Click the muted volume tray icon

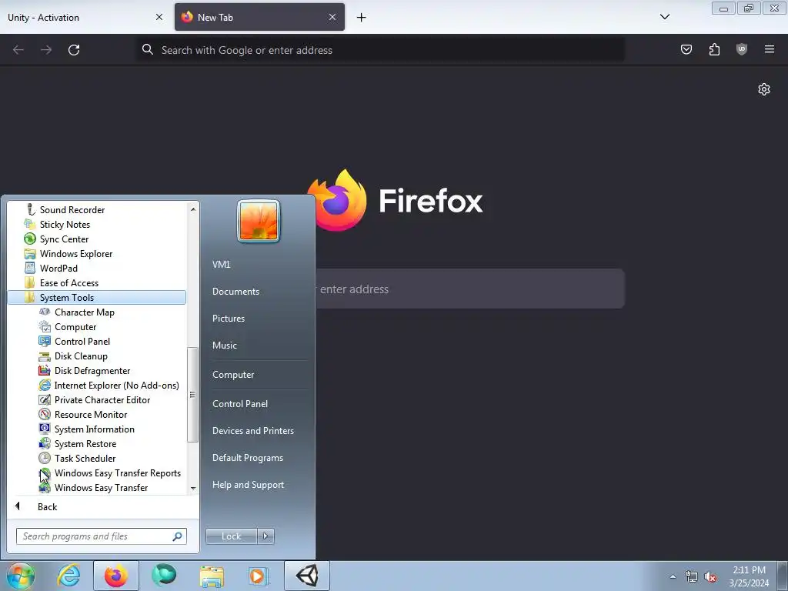coord(710,577)
